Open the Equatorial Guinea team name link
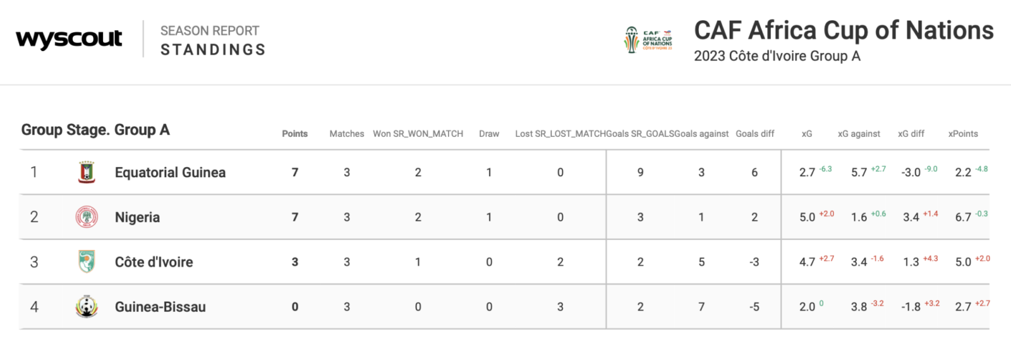 pyautogui.click(x=170, y=172)
